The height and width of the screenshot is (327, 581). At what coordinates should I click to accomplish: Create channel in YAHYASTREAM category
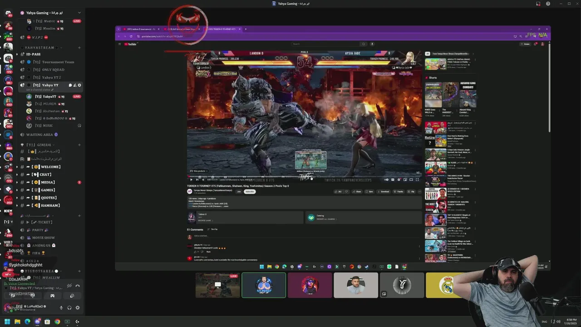click(x=79, y=48)
